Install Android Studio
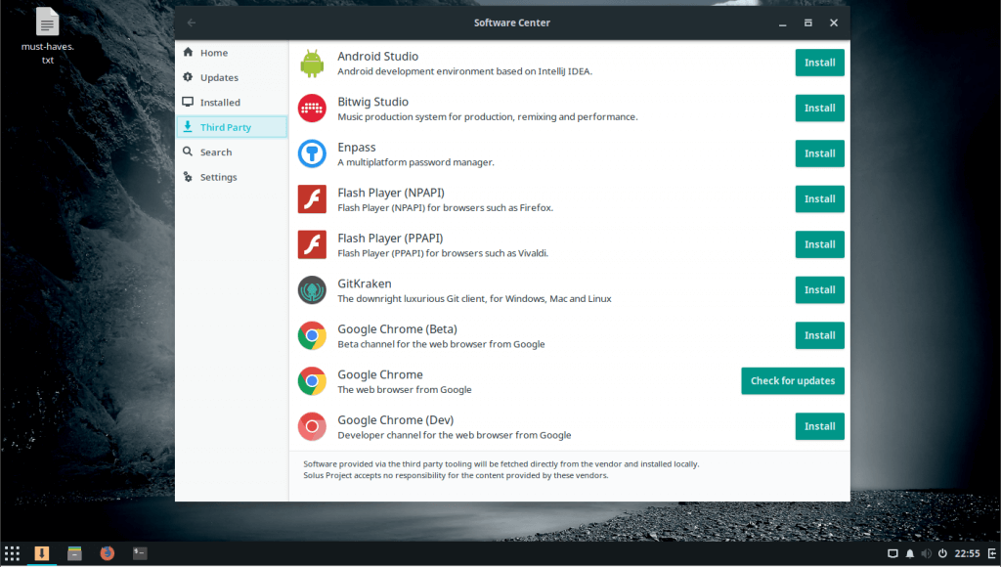Viewport: 1001px width, 567px height. click(819, 63)
